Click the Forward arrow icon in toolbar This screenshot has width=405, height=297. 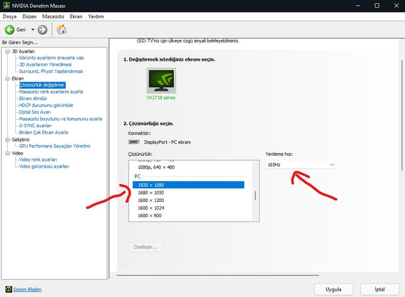(x=42, y=30)
